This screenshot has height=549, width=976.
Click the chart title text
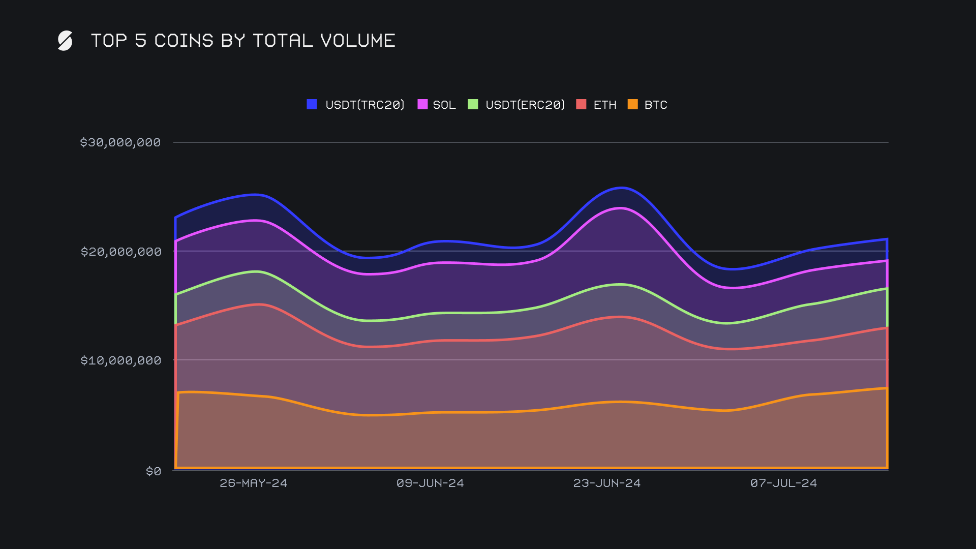[242, 41]
